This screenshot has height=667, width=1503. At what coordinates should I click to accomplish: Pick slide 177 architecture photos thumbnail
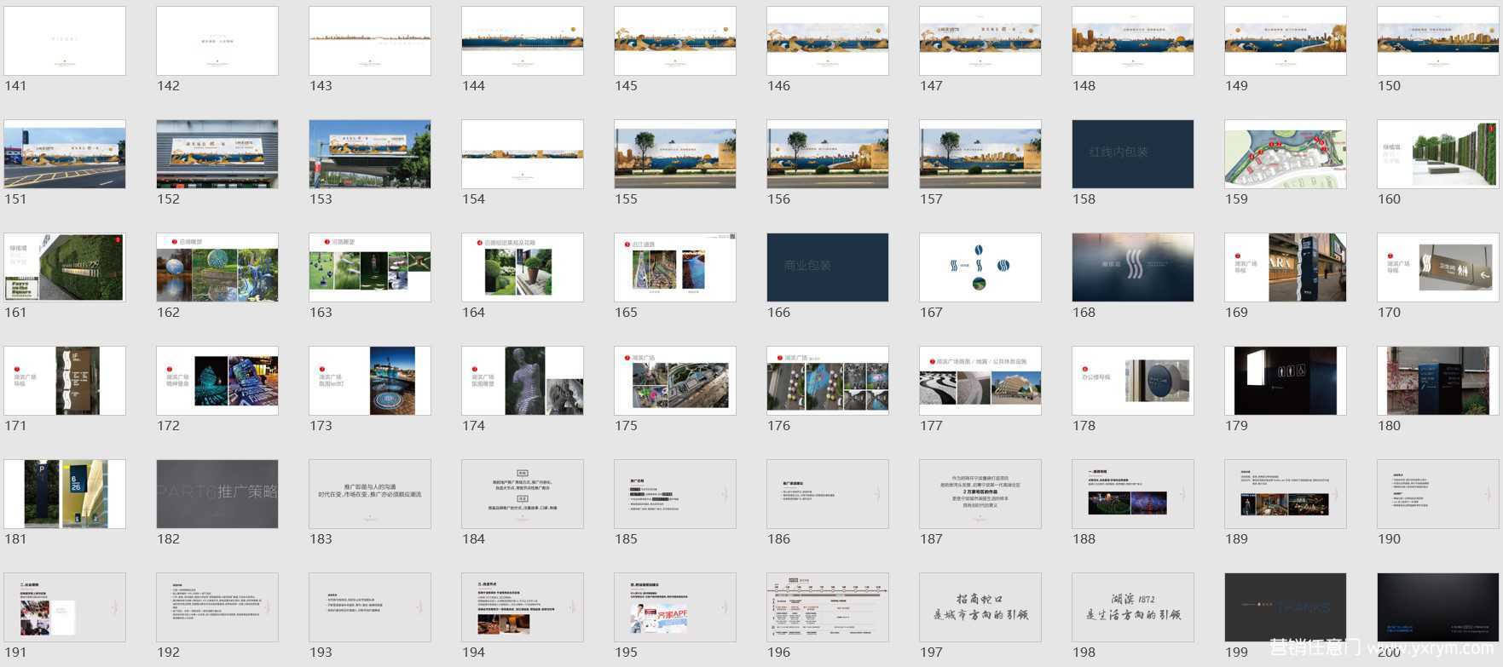tap(980, 381)
